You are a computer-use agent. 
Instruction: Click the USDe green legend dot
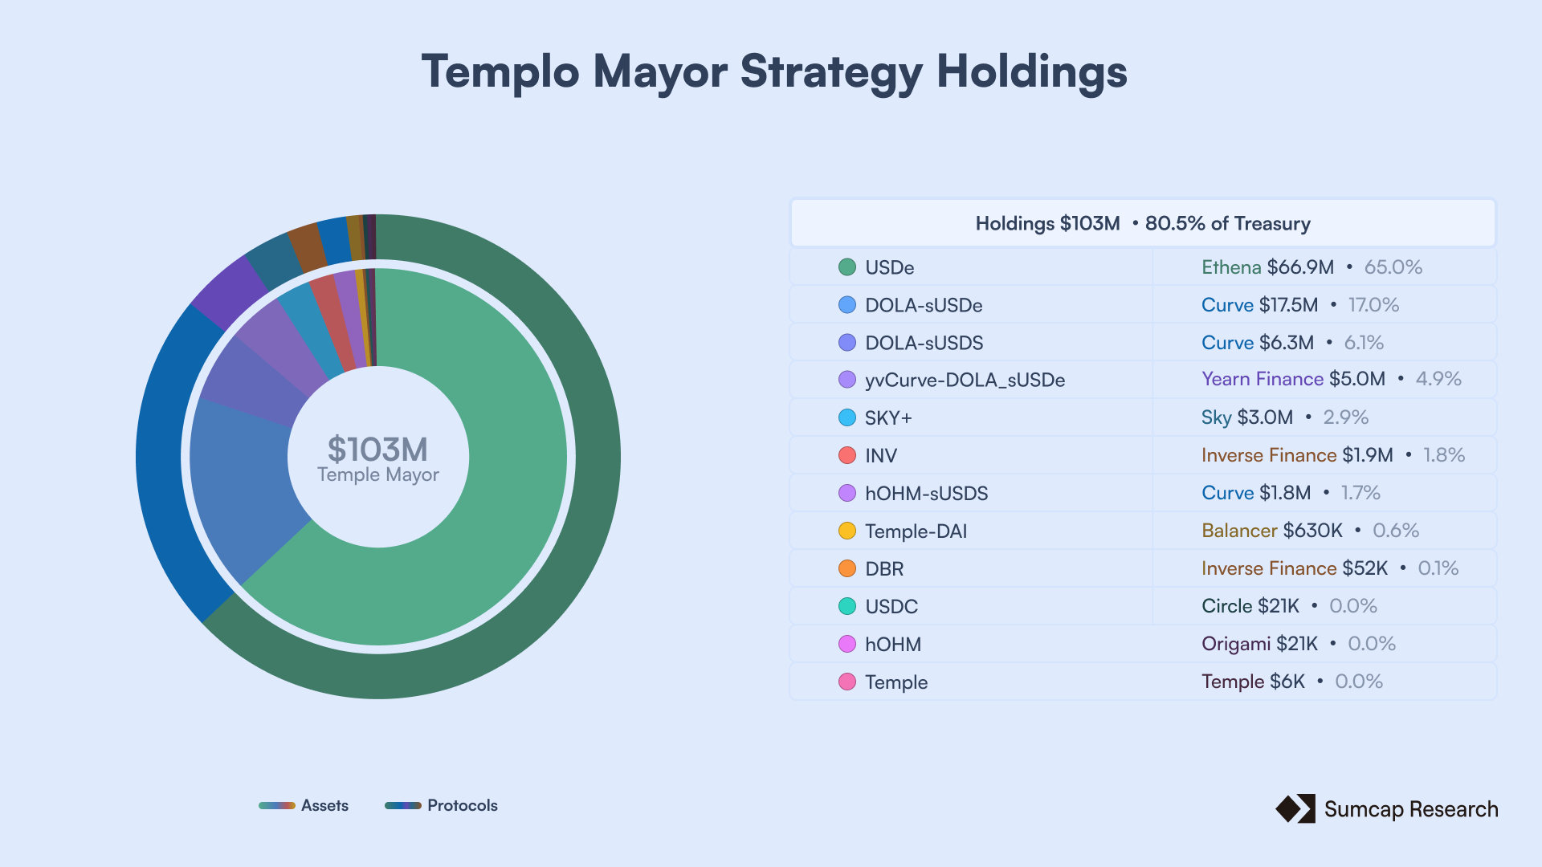(846, 267)
